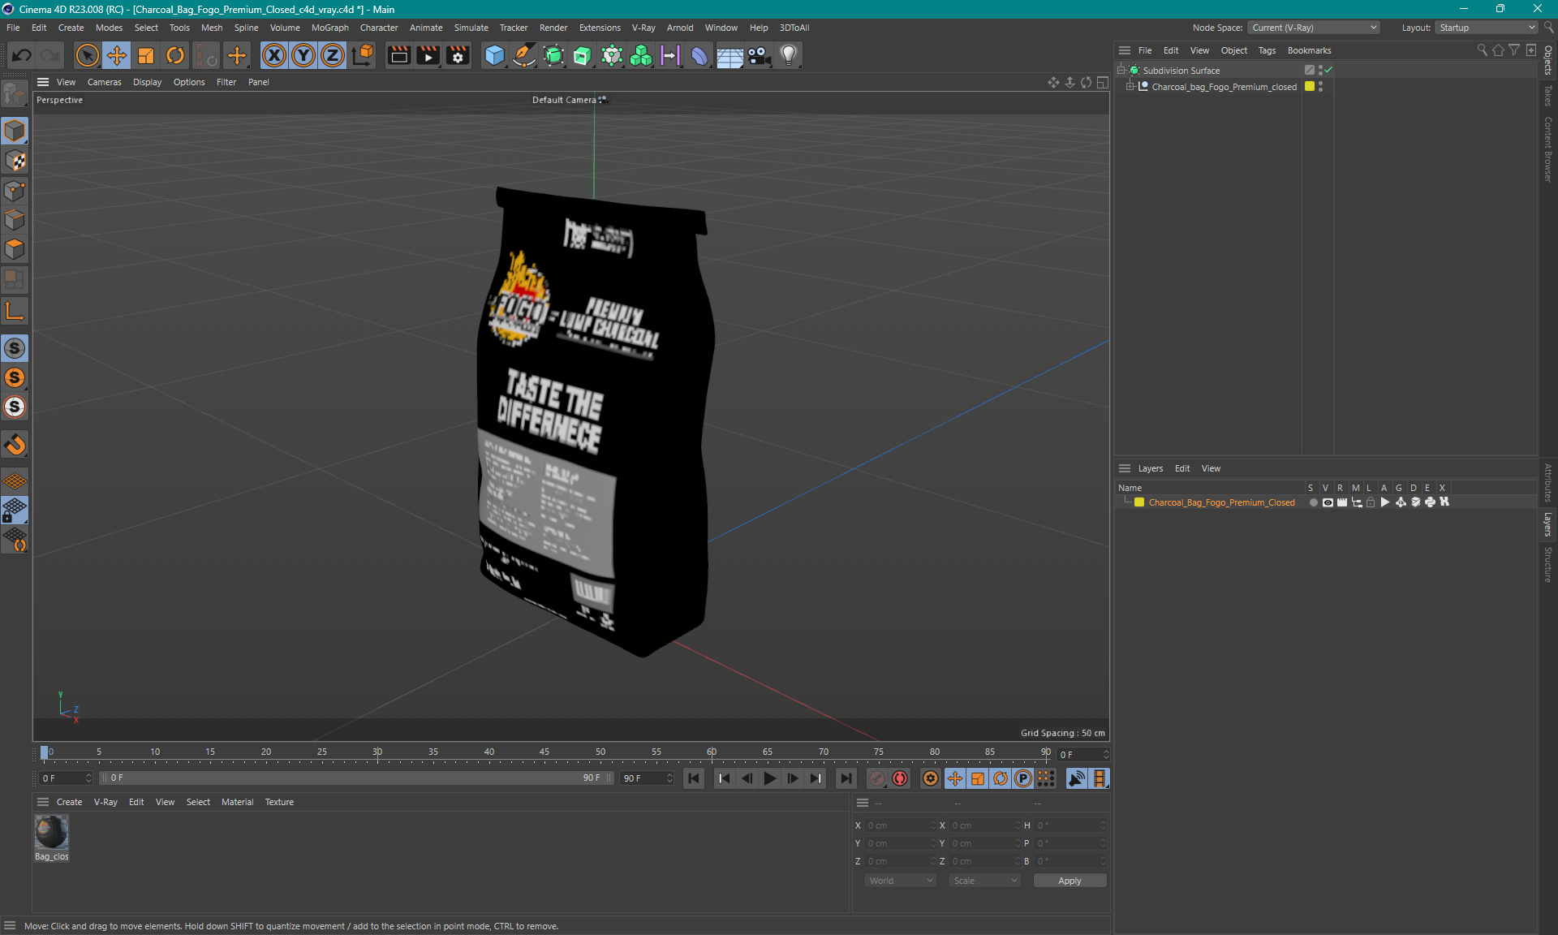Switch to Edges mode icon

[15, 220]
